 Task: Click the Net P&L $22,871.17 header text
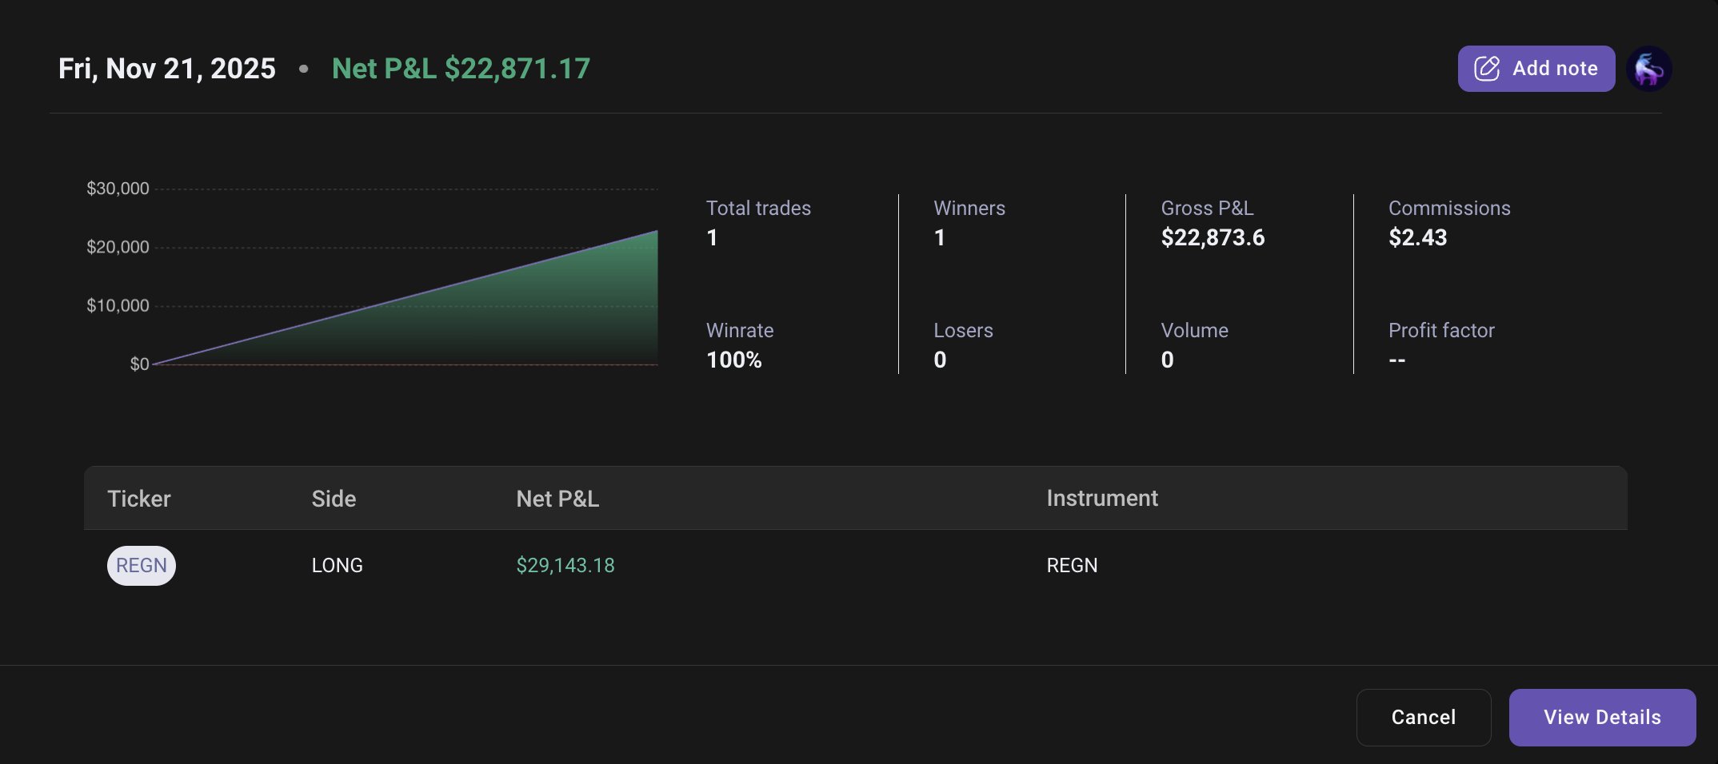click(x=461, y=69)
